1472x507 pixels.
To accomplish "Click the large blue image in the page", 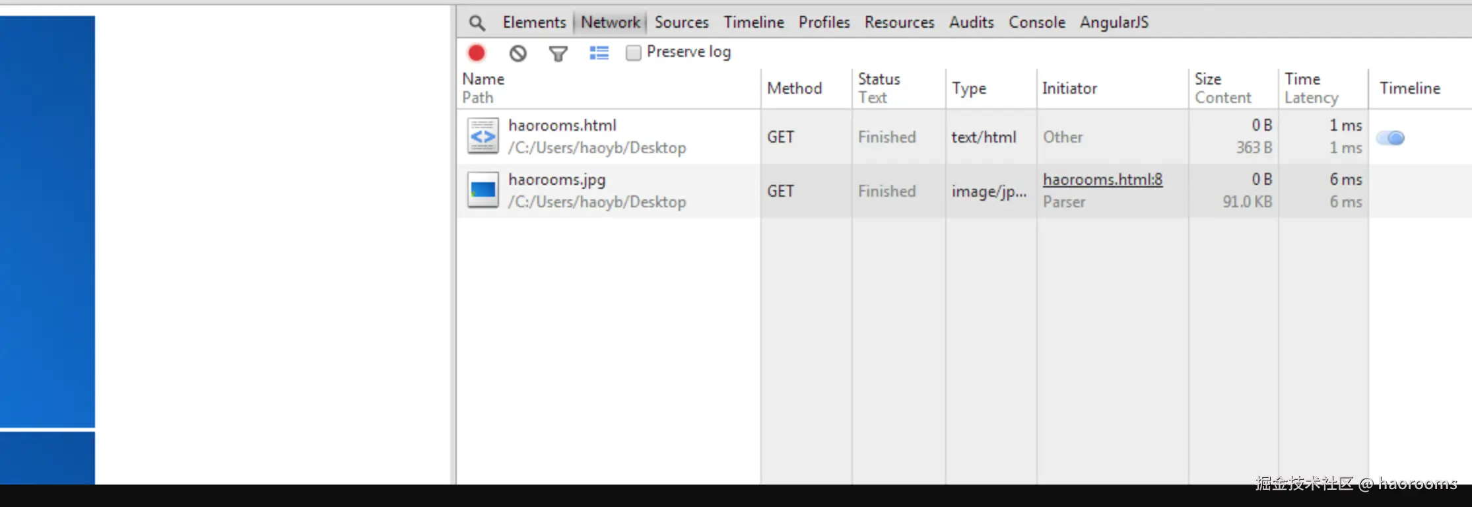I will [x=48, y=222].
